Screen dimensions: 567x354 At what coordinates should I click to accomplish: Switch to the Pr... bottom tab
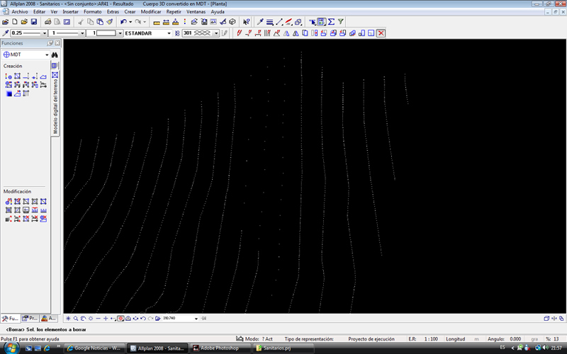(30, 318)
